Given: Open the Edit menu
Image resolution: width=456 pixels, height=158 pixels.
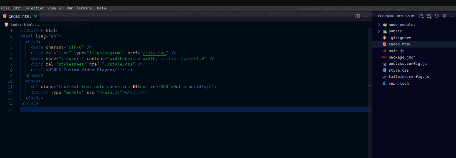Looking at the screenshot, I should click(x=17, y=8).
